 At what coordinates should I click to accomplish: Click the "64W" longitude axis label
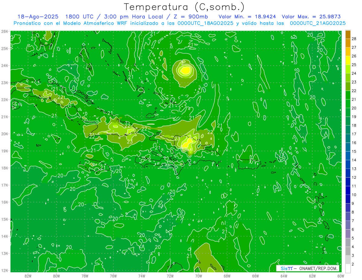284,276
